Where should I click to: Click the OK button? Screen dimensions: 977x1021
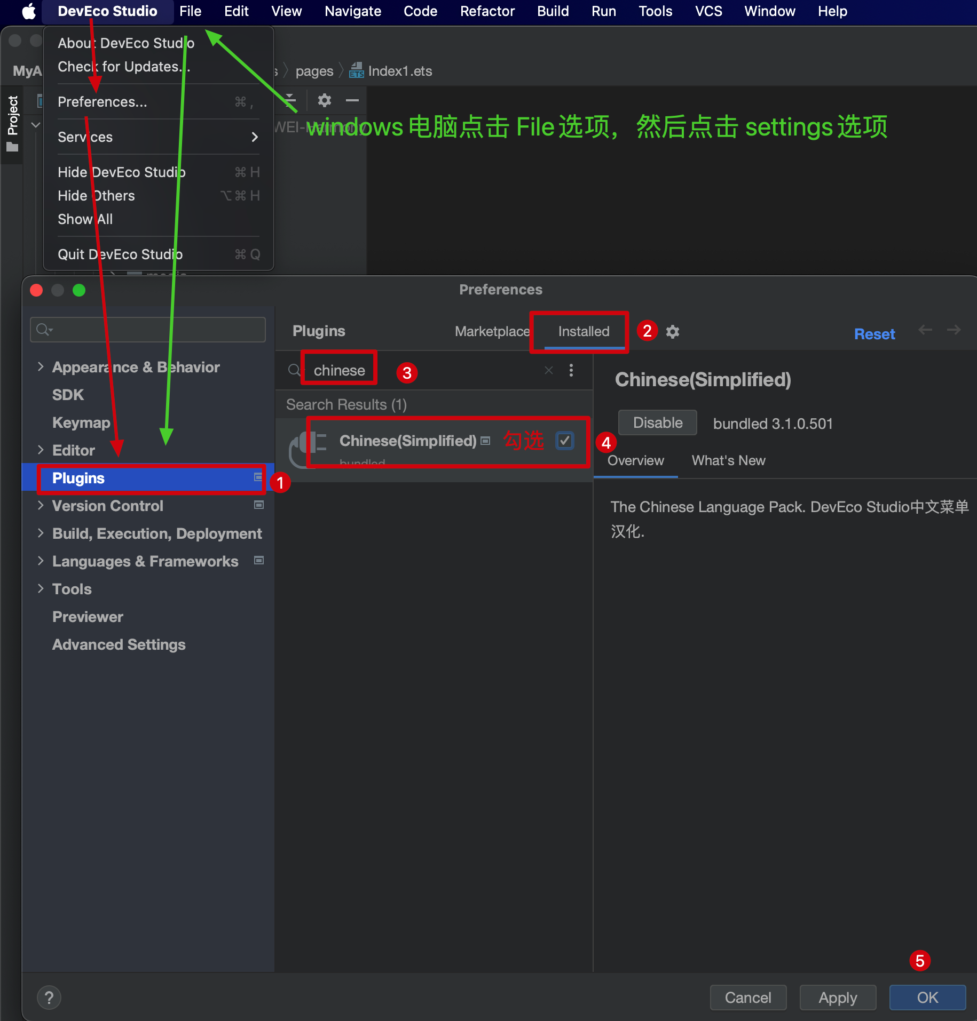tap(928, 998)
